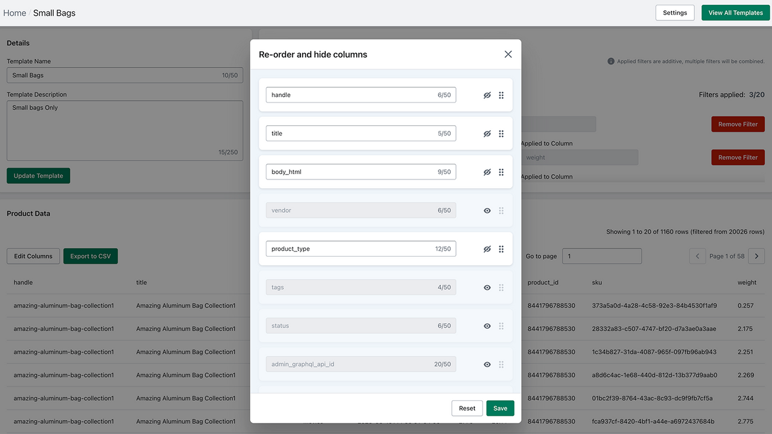Click the Template Description text area
Viewport: 772px width, 434px height.
tap(125, 130)
